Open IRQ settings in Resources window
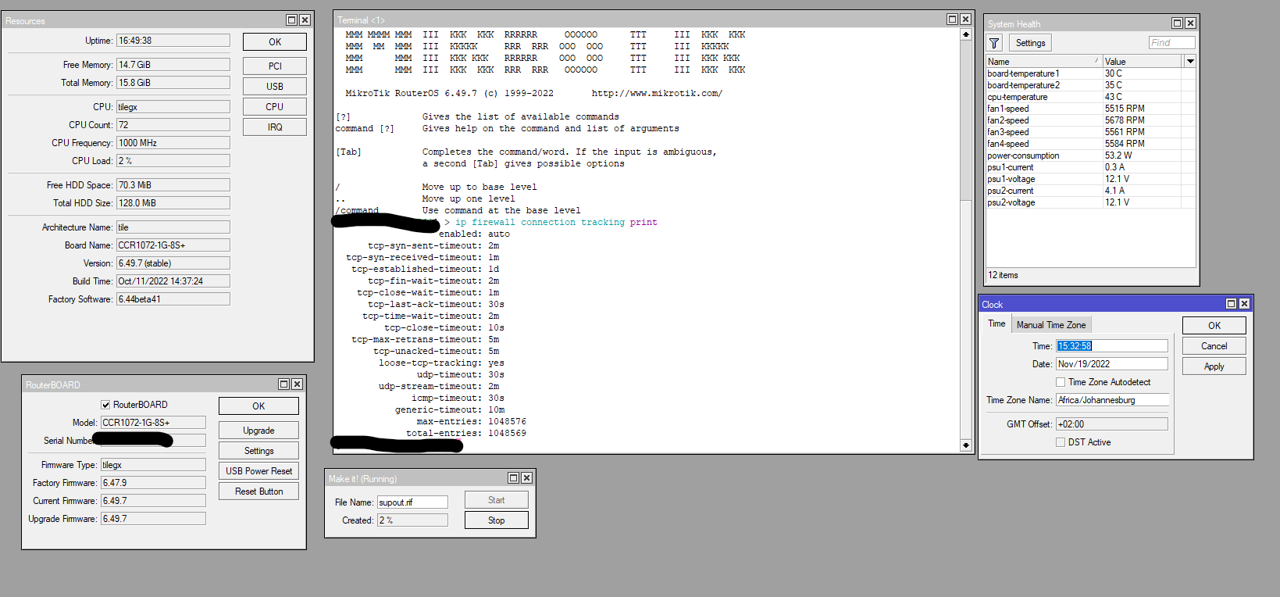Screen dimensions: 1280x597 click(275, 127)
